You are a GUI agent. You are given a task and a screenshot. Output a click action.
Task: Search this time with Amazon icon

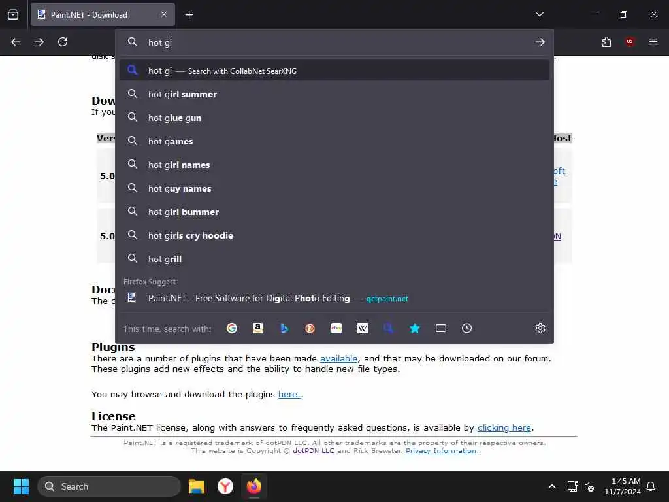(x=257, y=328)
